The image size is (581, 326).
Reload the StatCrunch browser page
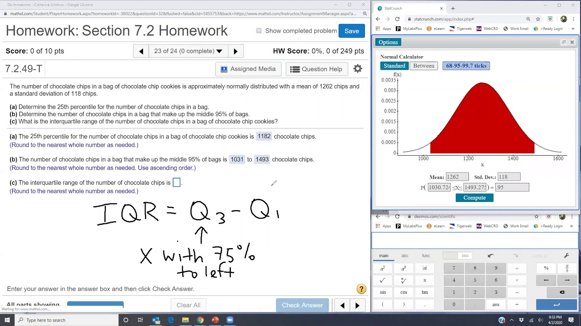pos(397,19)
